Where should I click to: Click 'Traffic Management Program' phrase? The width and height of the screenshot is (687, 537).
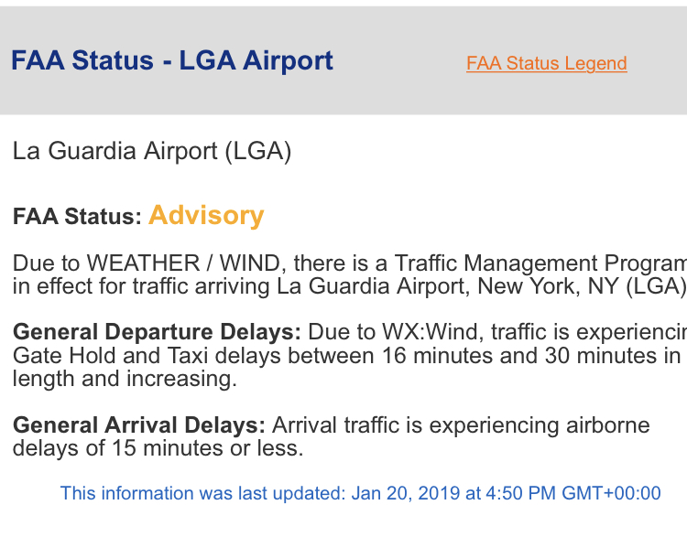[540, 263]
